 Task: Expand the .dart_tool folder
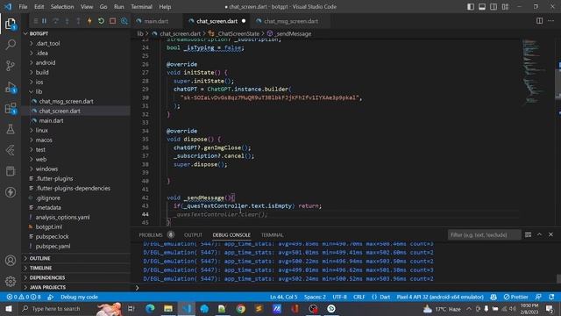pos(48,43)
